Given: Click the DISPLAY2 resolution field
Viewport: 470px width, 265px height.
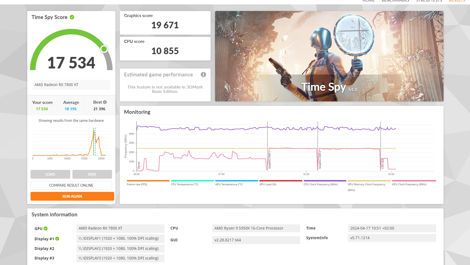Looking at the screenshot, I should pos(120,249).
